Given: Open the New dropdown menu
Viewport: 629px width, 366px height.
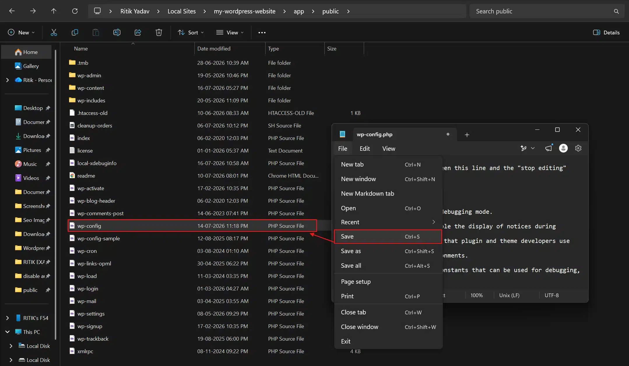Looking at the screenshot, I should [21, 32].
